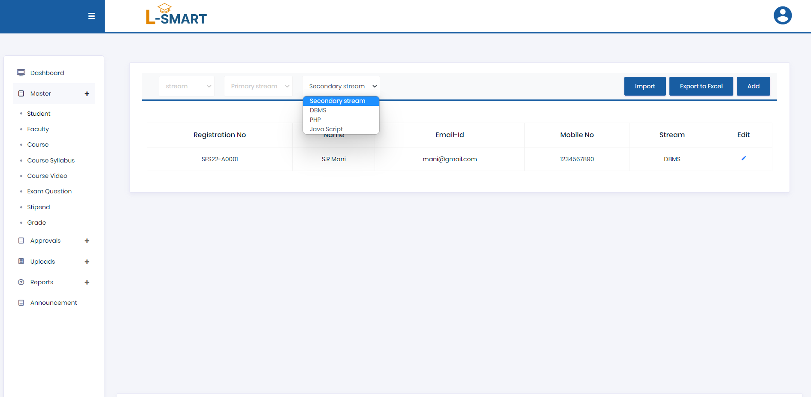Click the Reports sidebar icon

click(21, 282)
